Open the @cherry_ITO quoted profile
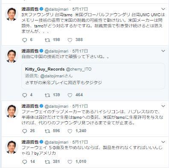Viewport: 169px width, 168px height. click(79, 69)
